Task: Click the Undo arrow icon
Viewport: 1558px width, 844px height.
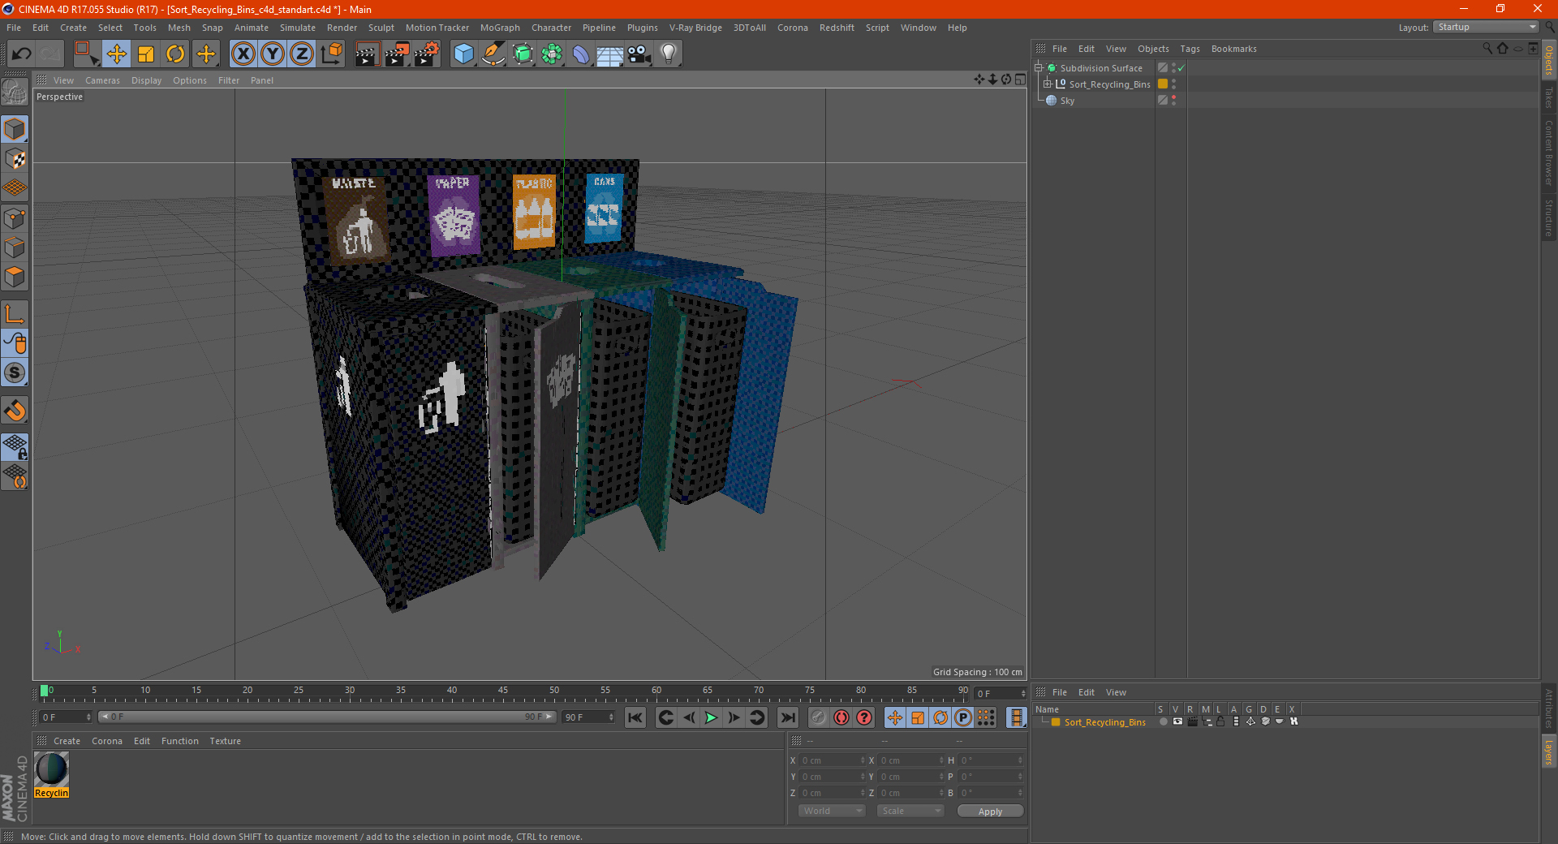Action: pos(22,54)
